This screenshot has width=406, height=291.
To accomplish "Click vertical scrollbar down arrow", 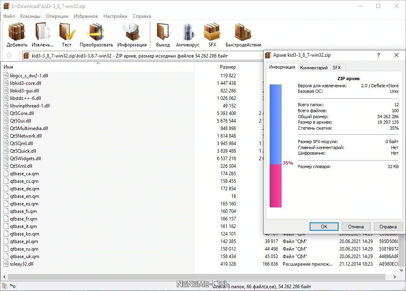I will pyautogui.click(x=402, y=270).
